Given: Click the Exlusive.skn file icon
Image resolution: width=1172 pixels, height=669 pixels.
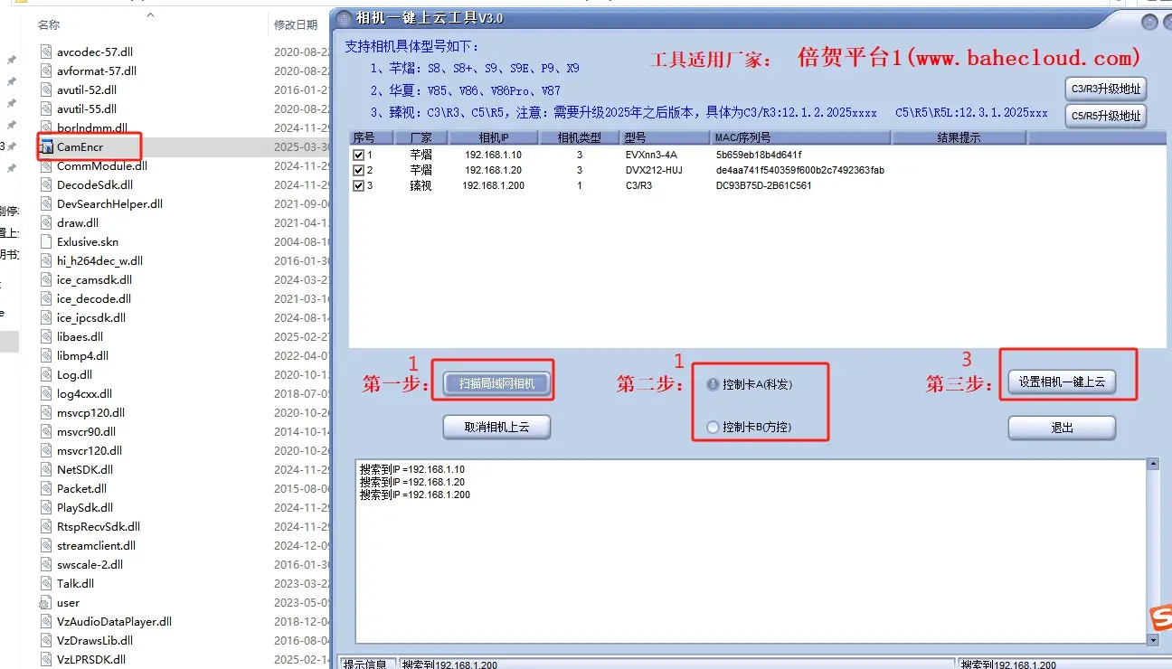Looking at the screenshot, I should (x=44, y=241).
